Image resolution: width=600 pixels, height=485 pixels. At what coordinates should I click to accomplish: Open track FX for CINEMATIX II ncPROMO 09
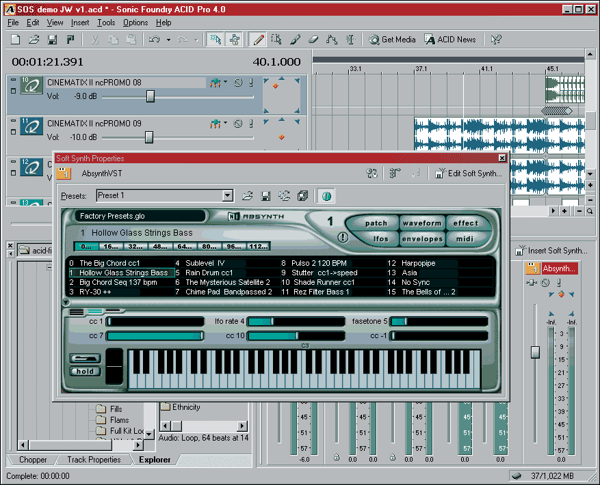[x=216, y=124]
